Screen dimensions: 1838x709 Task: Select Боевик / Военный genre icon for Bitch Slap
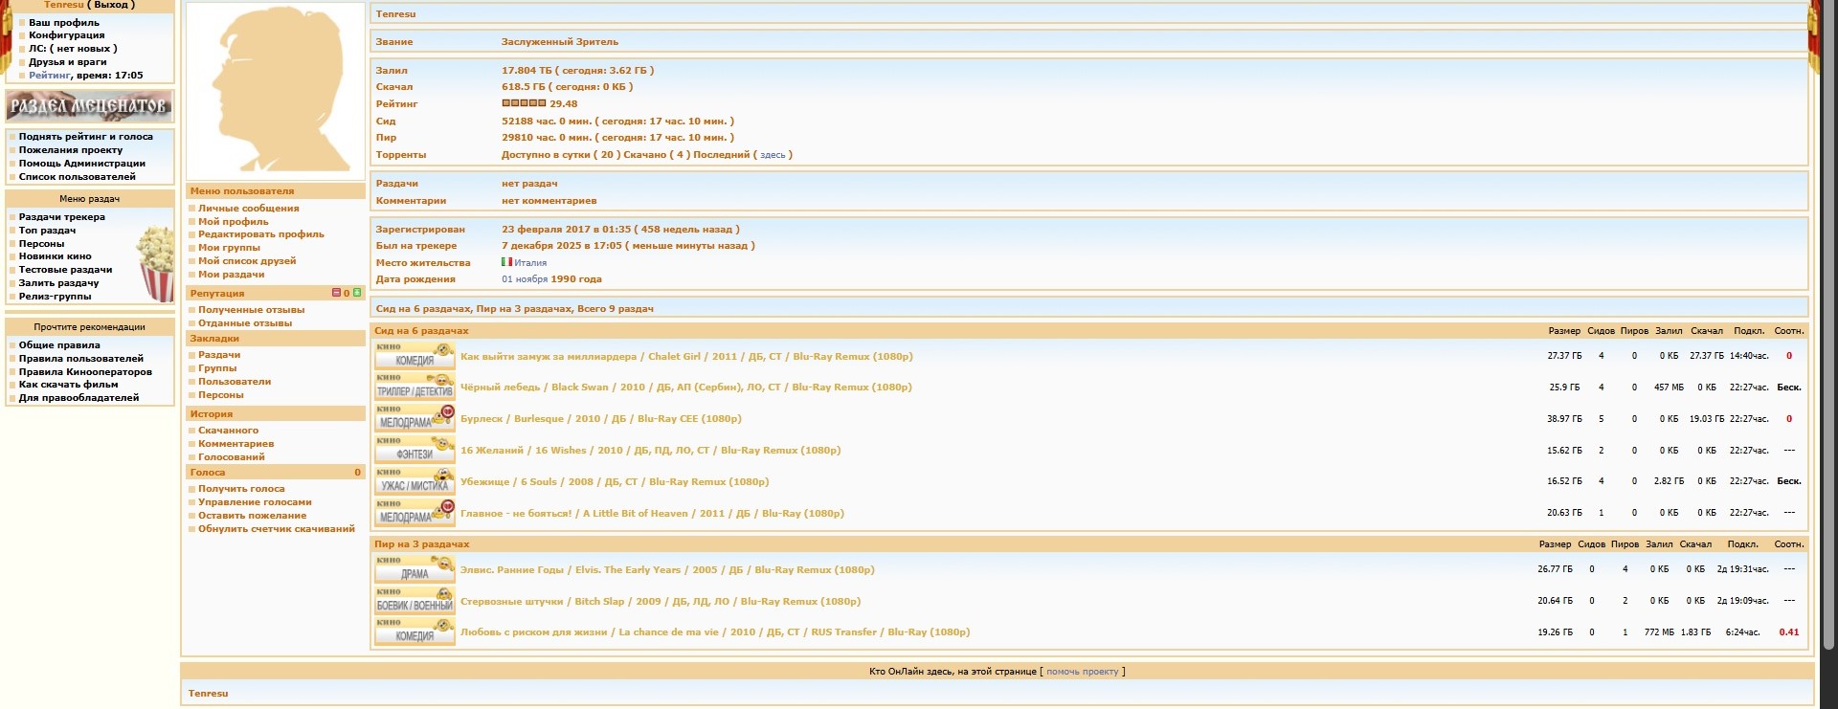click(415, 601)
